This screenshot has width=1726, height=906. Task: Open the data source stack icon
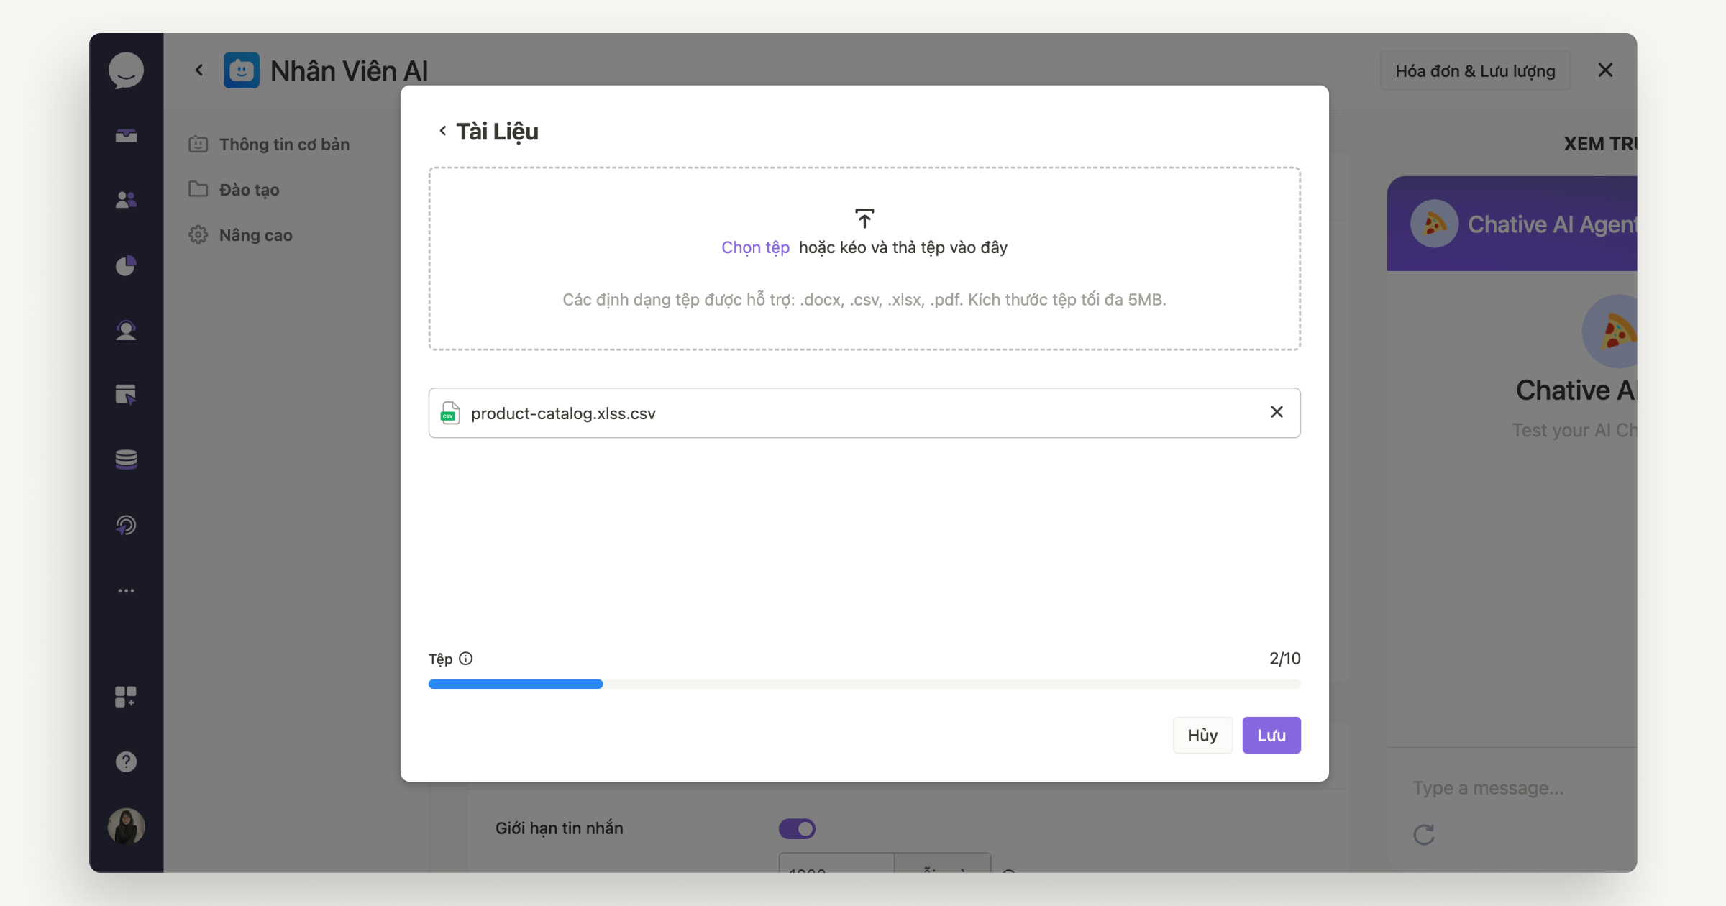click(x=126, y=459)
